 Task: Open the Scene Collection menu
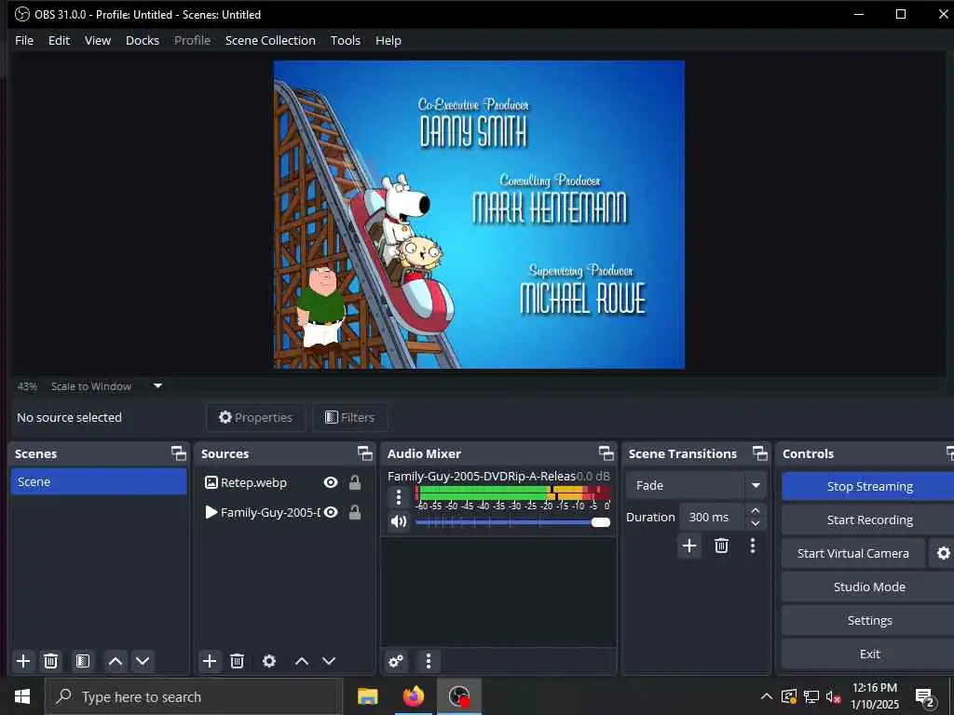pyautogui.click(x=270, y=40)
